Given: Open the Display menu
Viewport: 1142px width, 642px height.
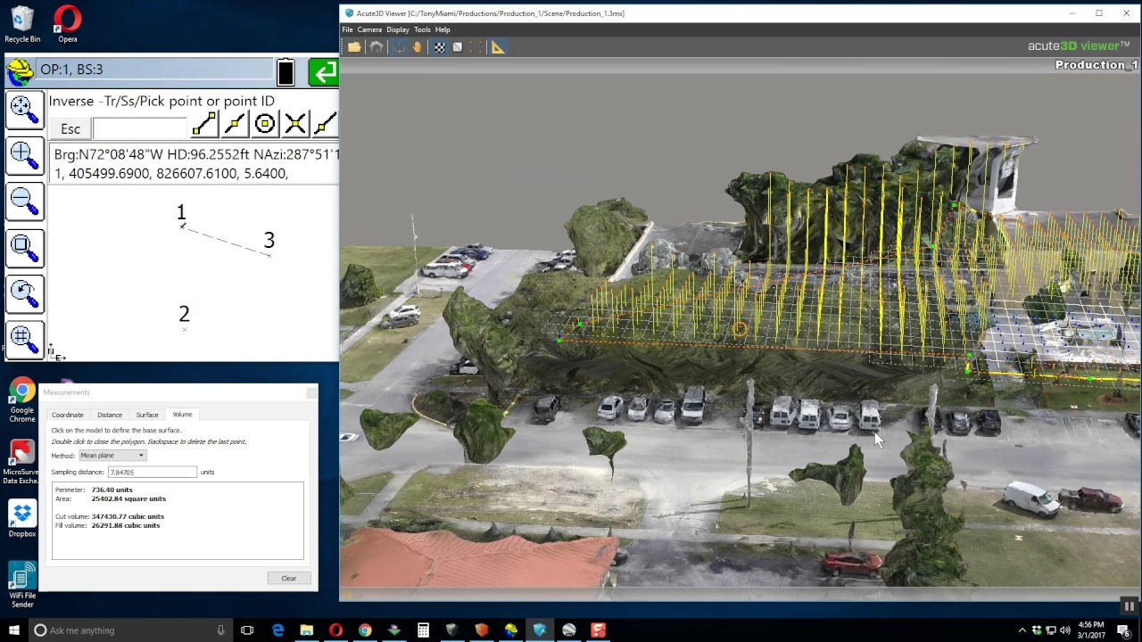Looking at the screenshot, I should [x=398, y=29].
